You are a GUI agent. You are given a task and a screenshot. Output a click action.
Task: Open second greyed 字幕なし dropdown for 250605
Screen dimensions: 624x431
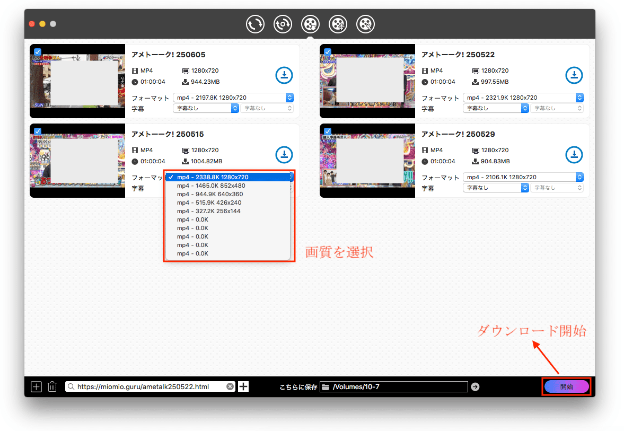click(x=267, y=108)
